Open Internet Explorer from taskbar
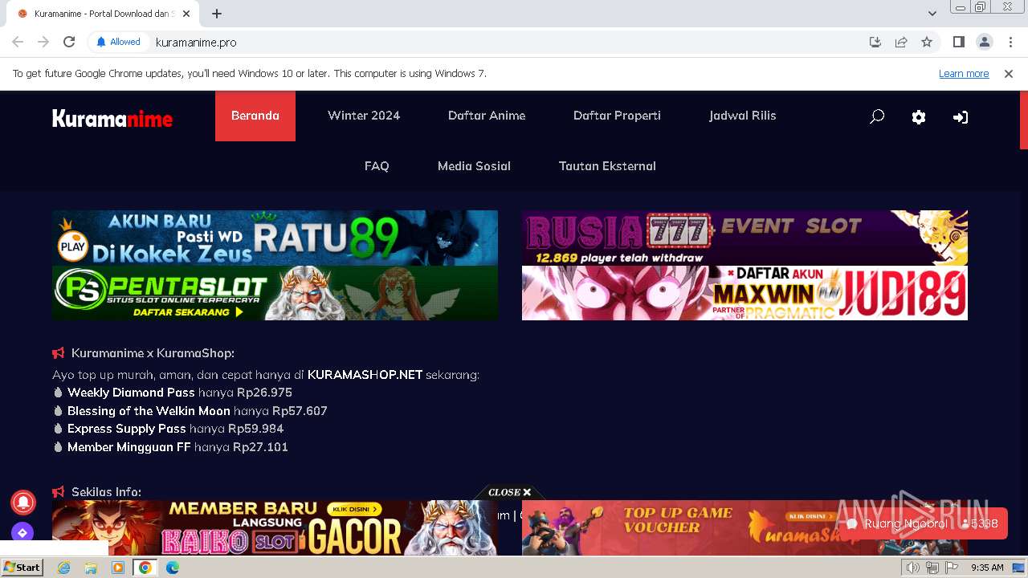This screenshot has width=1028, height=578. click(64, 568)
